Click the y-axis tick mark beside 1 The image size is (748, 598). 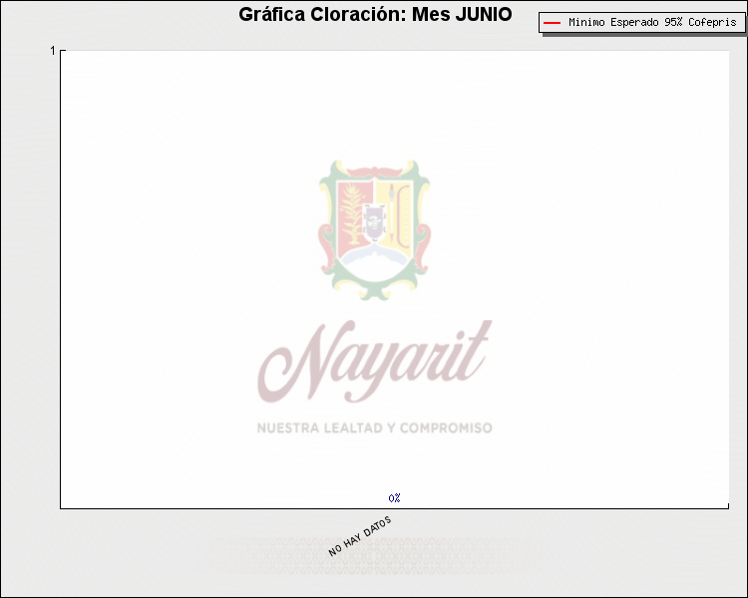coord(63,50)
